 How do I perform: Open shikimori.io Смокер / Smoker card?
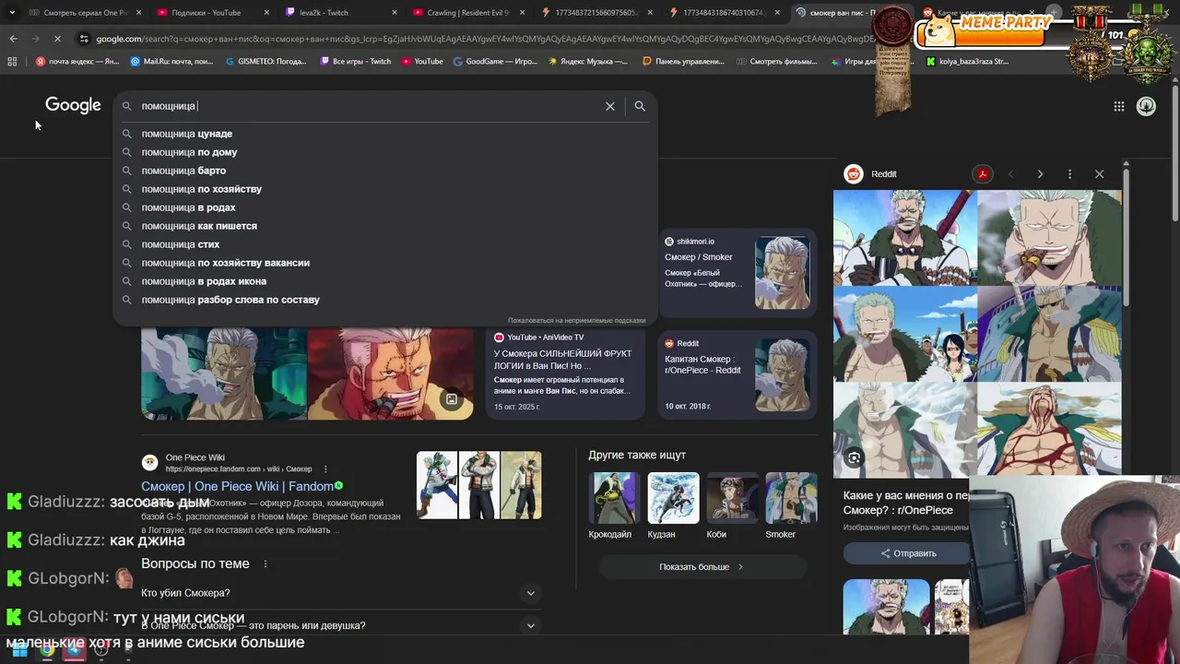point(737,273)
